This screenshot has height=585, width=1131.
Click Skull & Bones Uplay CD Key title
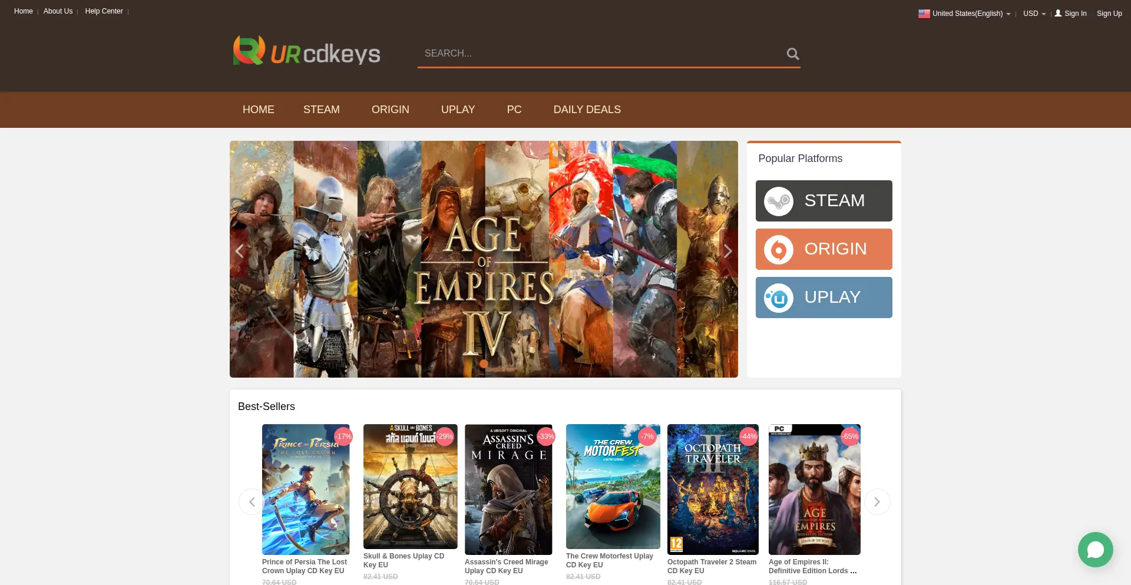404,560
